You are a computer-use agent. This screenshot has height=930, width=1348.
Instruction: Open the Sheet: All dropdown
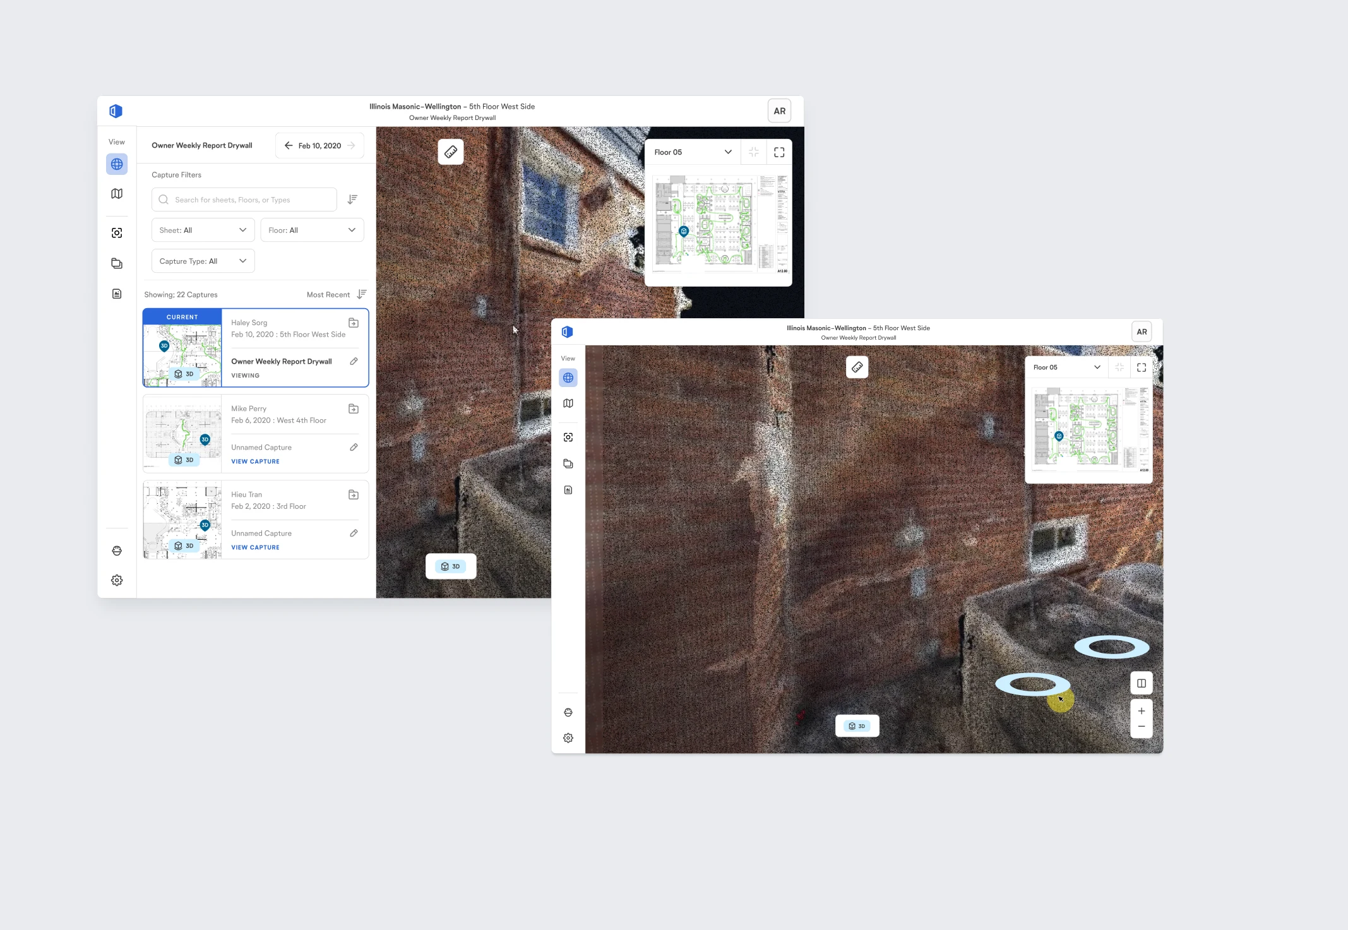click(x=203, y=230)
